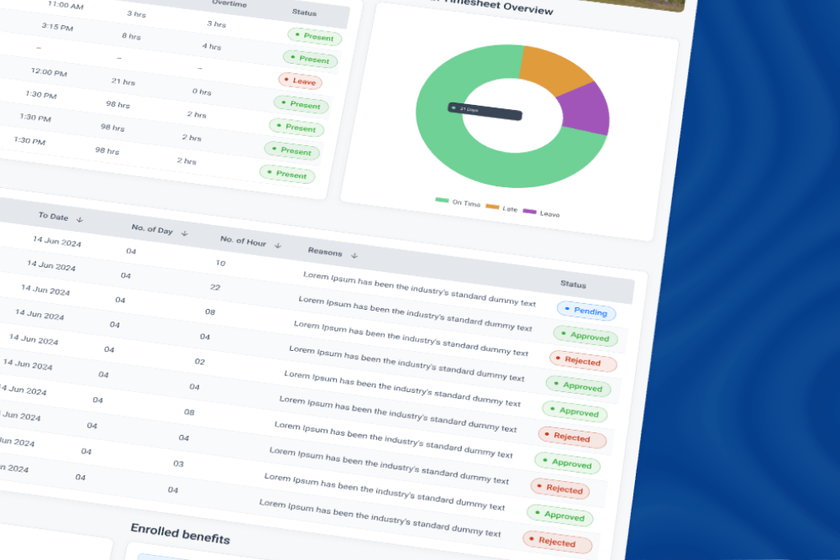Click the 21 Days chart tooltip
Viewport: 840px width, 560px height.
click(485, 112)
